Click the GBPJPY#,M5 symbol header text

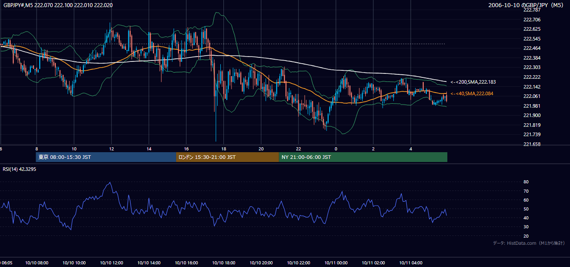click(x=58, y=5)
